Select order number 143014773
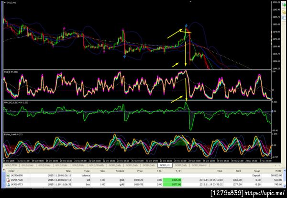This screenshot has width=287, height=198. (x=16, y=185)
